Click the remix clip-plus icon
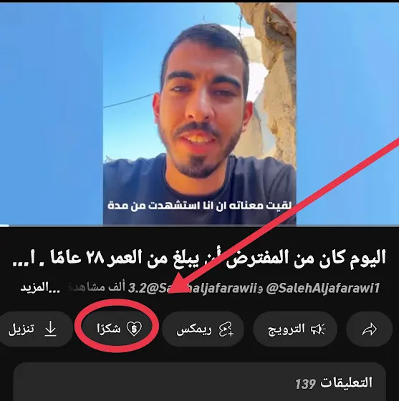The image size is (399, 401). point(226,329)
